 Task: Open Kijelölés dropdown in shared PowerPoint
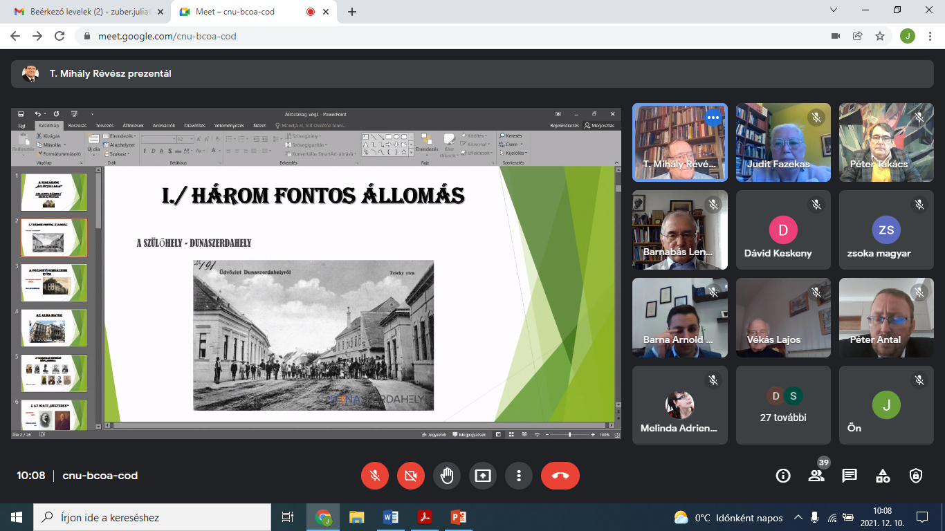point(513,153)
